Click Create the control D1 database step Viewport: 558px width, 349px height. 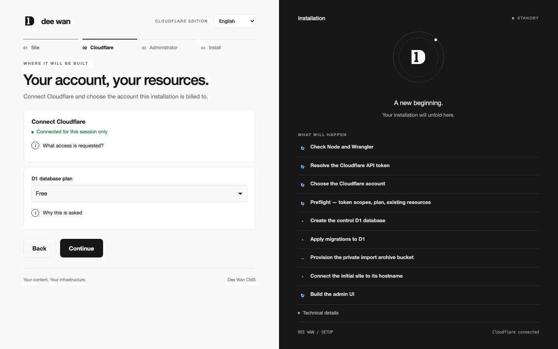[418, 221]
